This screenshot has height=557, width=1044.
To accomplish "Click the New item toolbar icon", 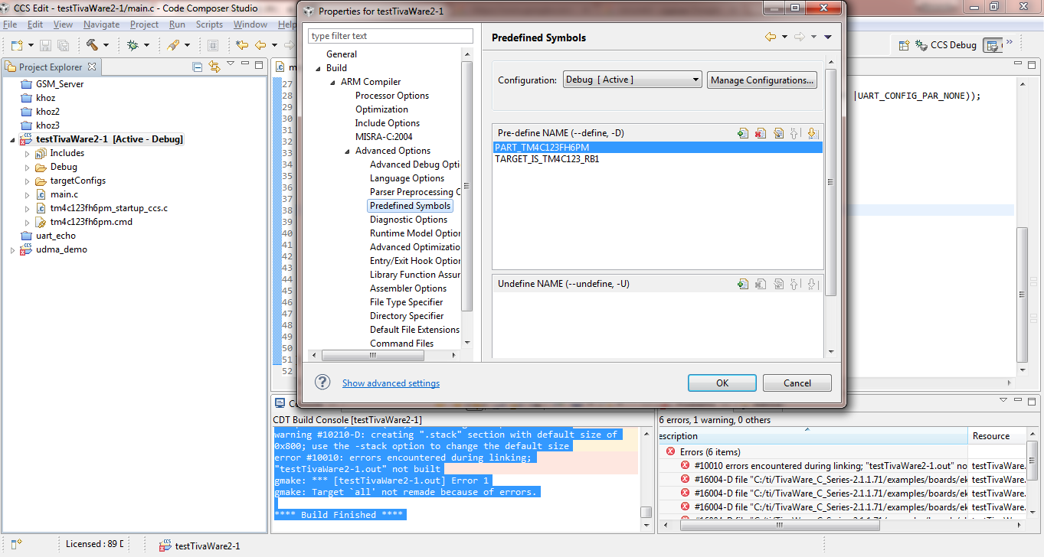I will pos(16,45).
